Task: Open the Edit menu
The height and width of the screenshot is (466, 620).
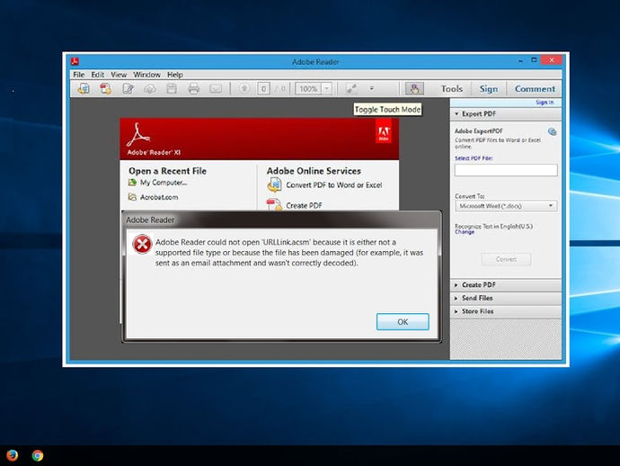Action: point(97,75)
